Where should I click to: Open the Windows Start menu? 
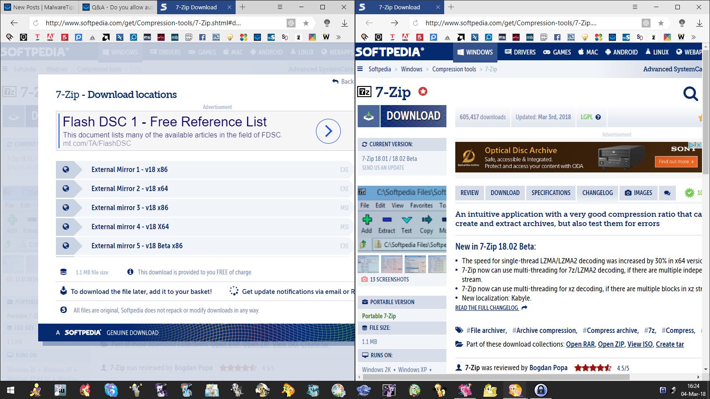(11, 390)
